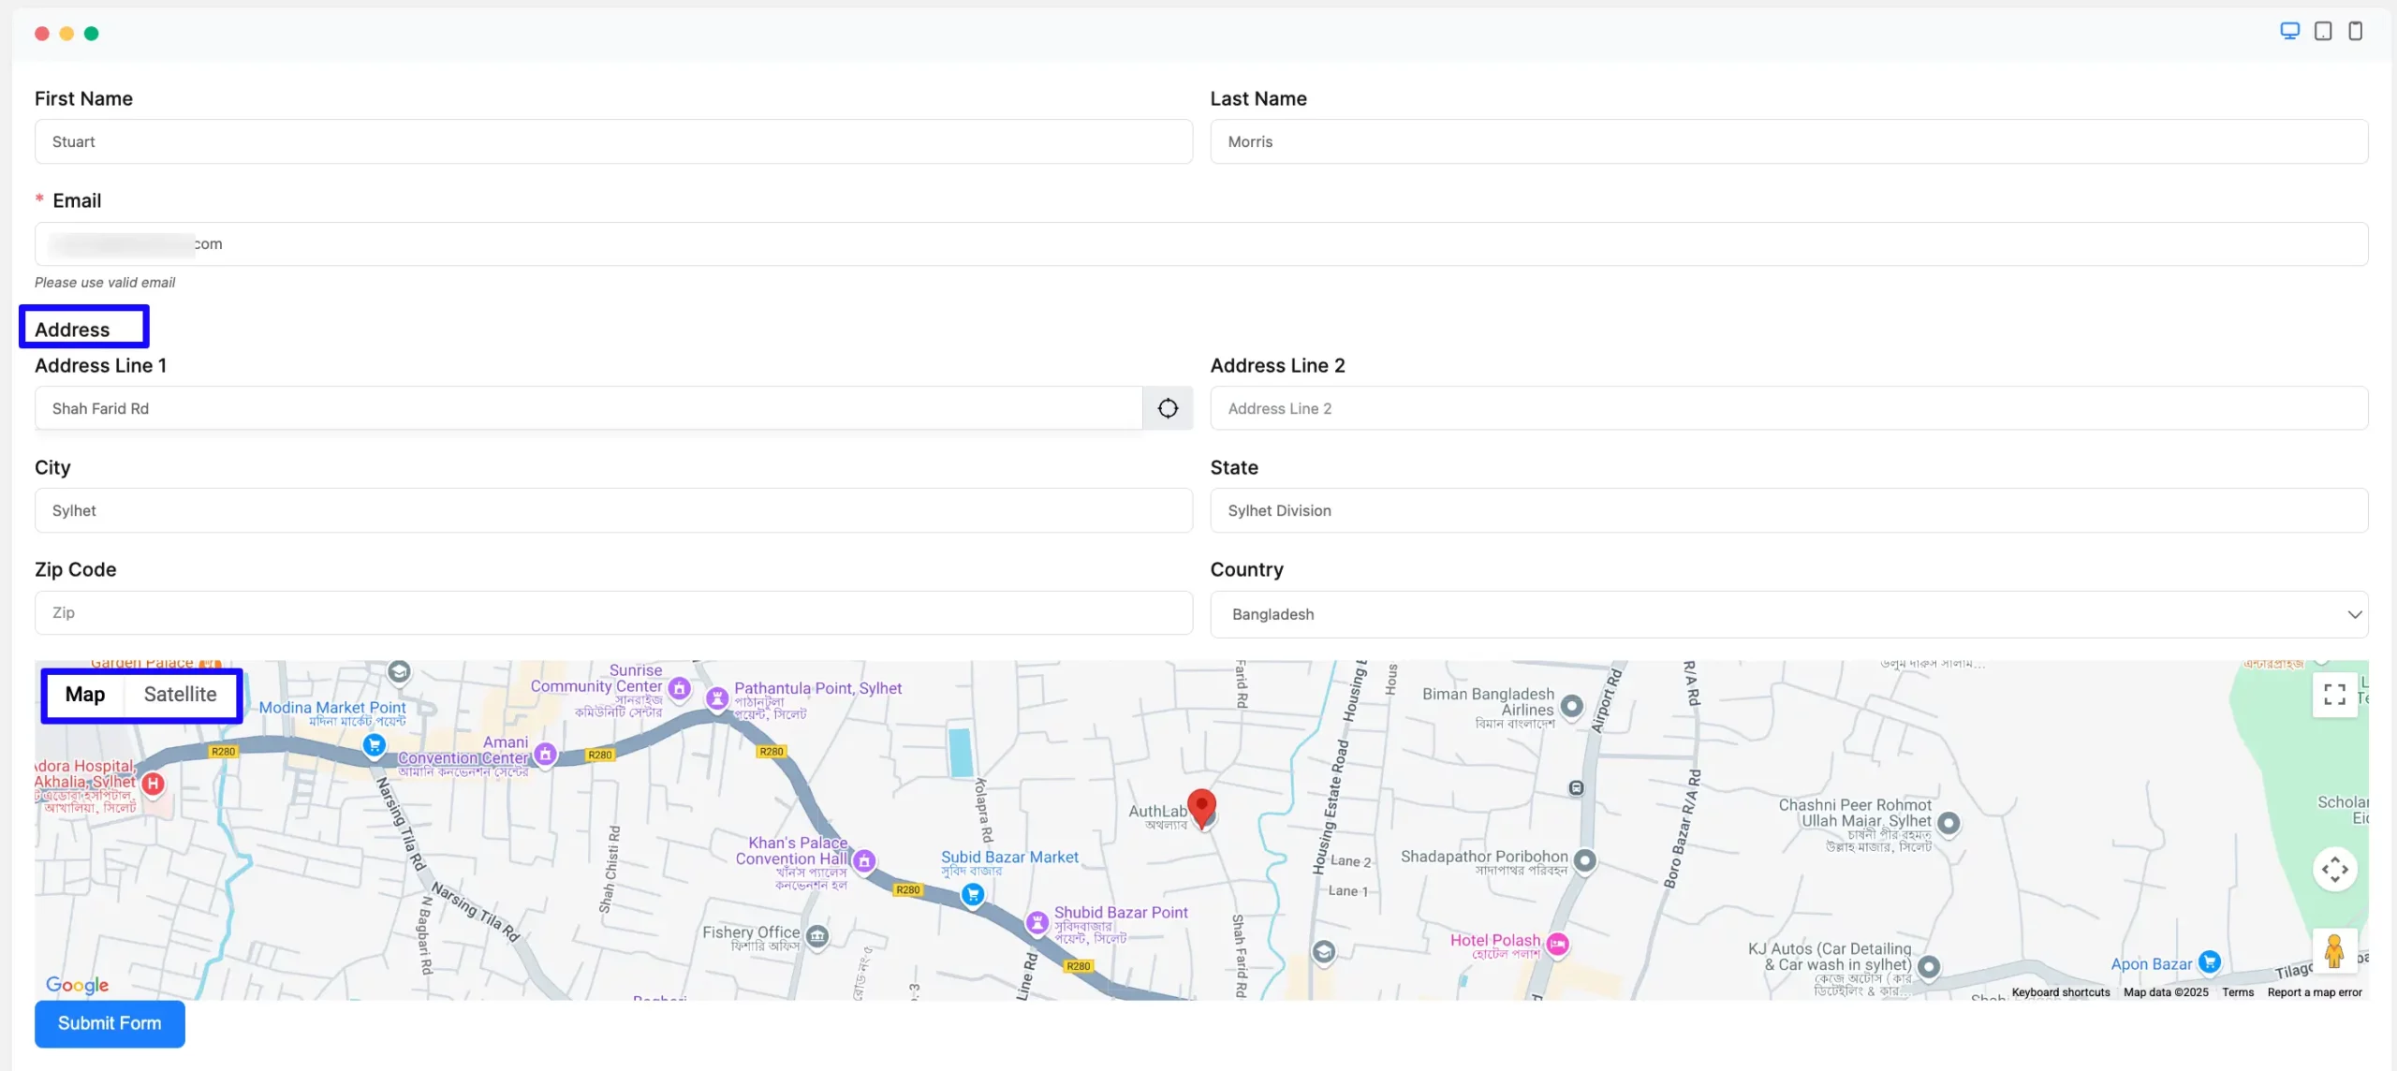Click Pathantula Point marker icon
The image size is (2397, 1071).
717,698
